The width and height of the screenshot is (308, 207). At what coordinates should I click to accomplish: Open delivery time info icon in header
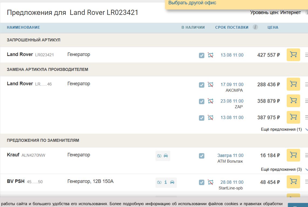[x=255, y=27]
